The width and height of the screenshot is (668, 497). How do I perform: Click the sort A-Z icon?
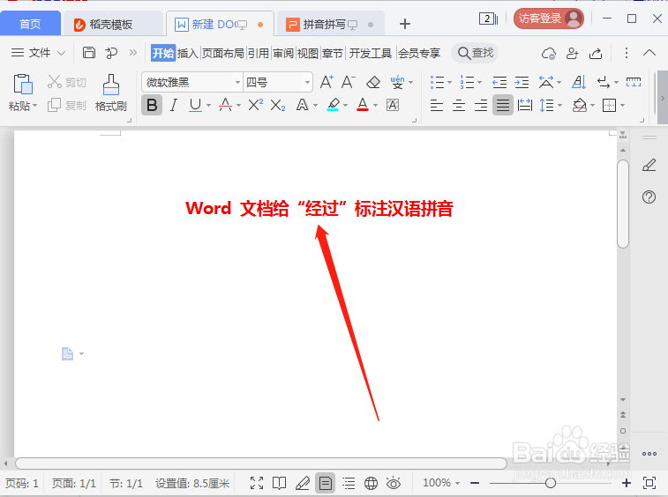[x=579, y=82]
